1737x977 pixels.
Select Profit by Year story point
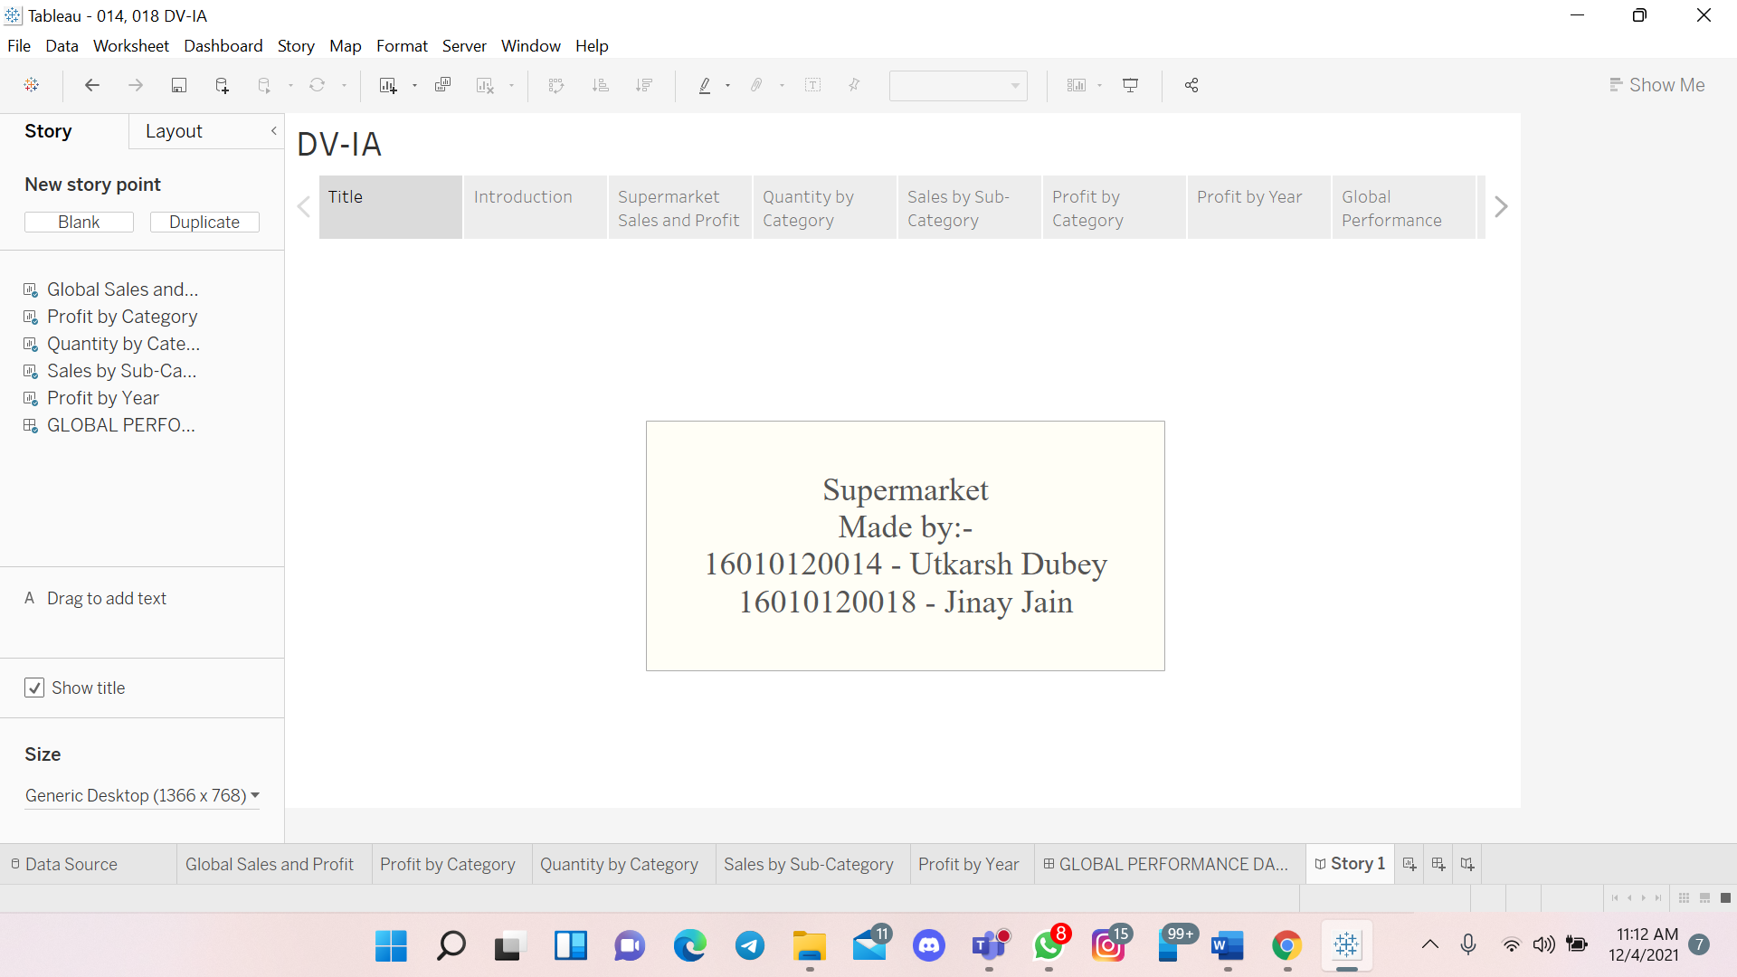coord(1258,207)
